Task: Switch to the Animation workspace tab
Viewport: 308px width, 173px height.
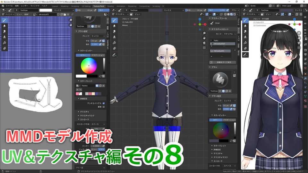Action: click(x=121, y=6)
